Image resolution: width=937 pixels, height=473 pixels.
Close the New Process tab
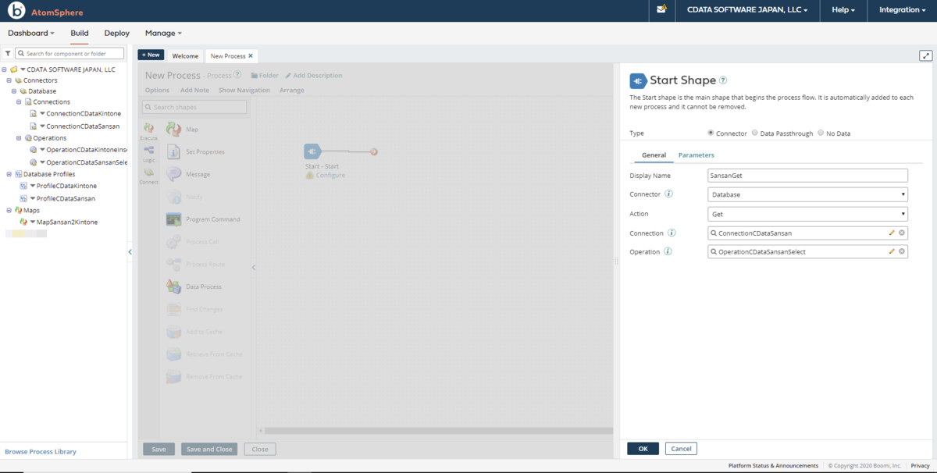[251, 56]
